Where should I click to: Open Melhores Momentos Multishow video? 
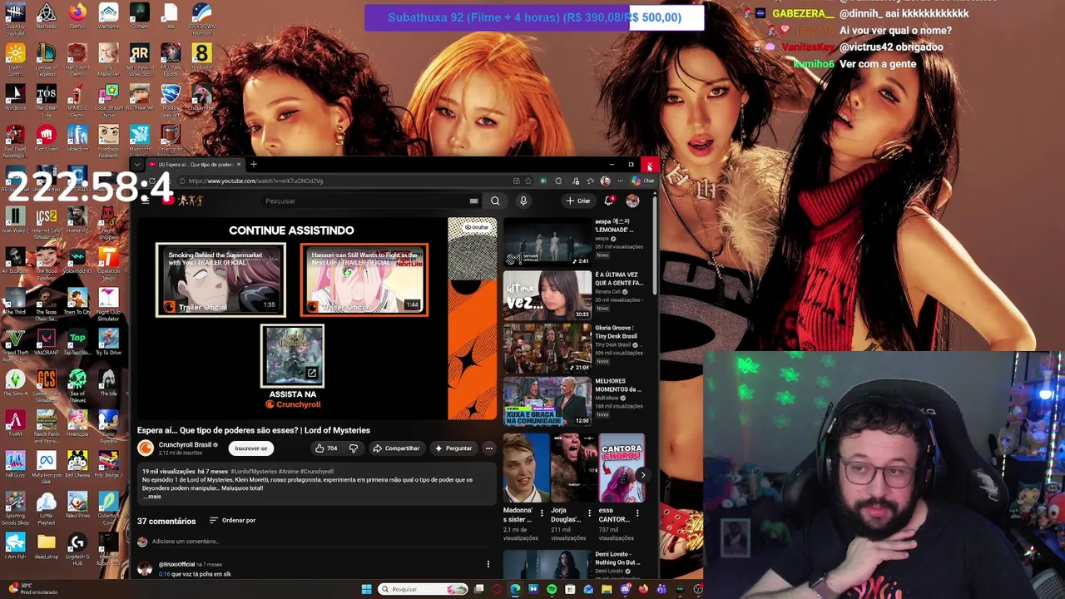click(x=547, y=402)
